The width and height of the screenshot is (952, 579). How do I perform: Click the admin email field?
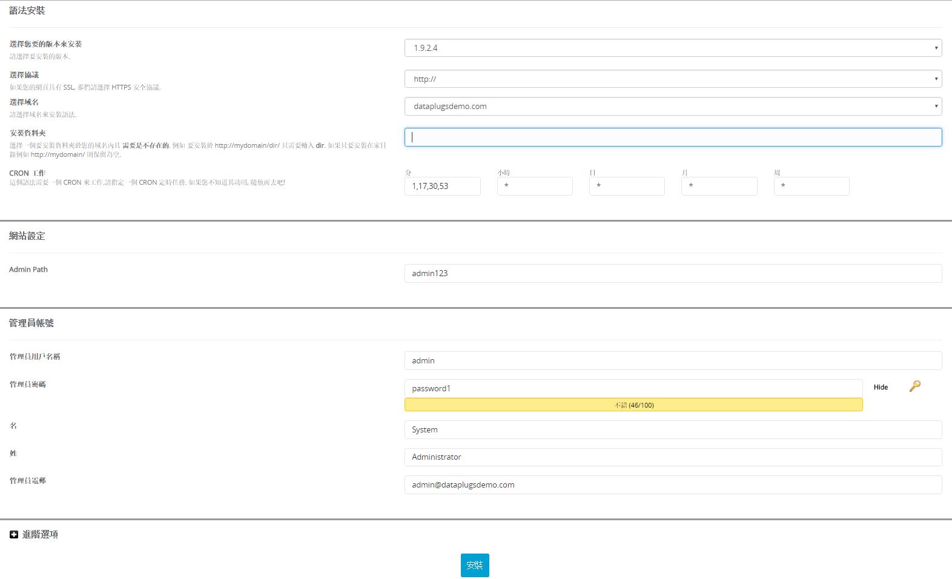tap(672, 485)
